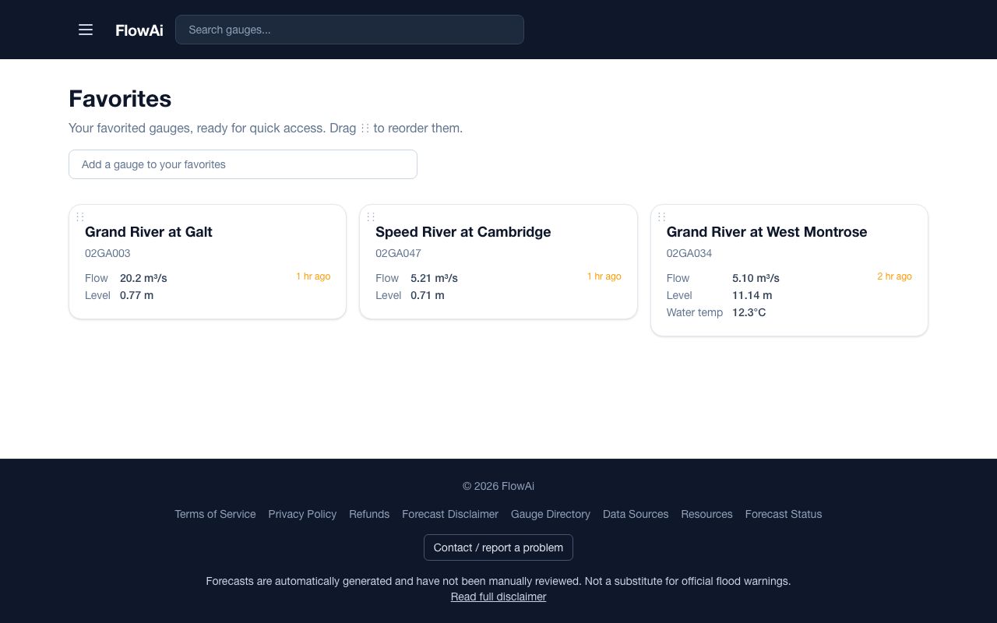Open Data Sources link
The height and width of the screenshot is (623, 997).
point(636,514)
